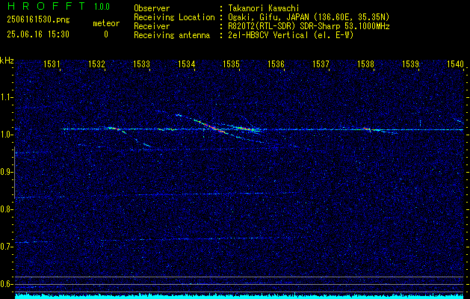Click the Receiver label
The width and height of the screenshot is (470, 299).
152,26
